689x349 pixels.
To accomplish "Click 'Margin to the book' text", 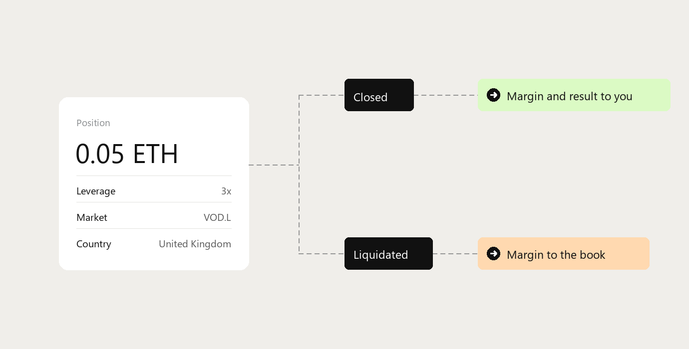I will (556, 255).
